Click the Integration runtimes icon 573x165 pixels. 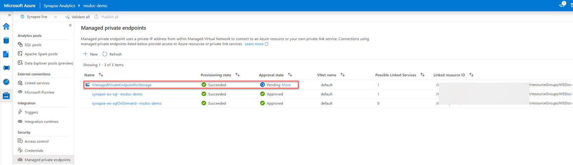pyautogui.click(x=20, y=121)
